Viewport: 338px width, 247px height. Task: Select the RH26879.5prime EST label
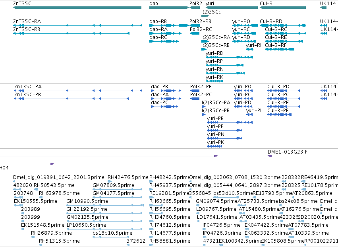pos(51,233)
